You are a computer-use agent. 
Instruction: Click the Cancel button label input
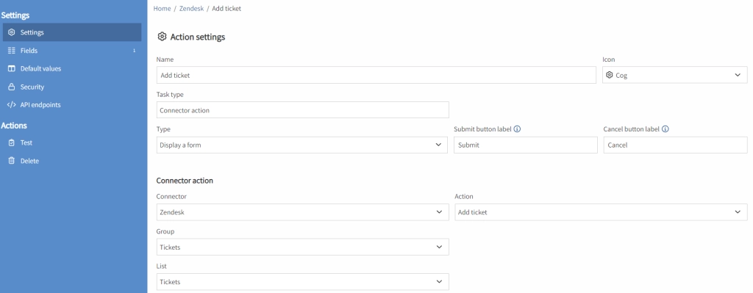pos(675,145)
